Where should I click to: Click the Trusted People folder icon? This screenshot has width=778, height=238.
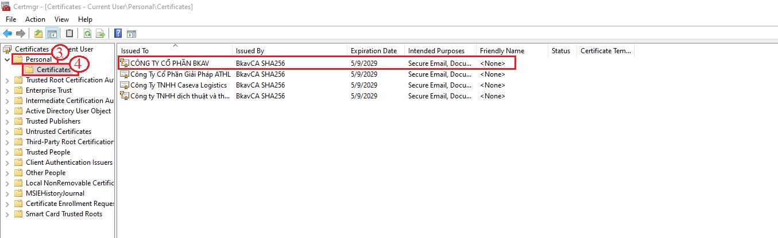tap(18, 152)
